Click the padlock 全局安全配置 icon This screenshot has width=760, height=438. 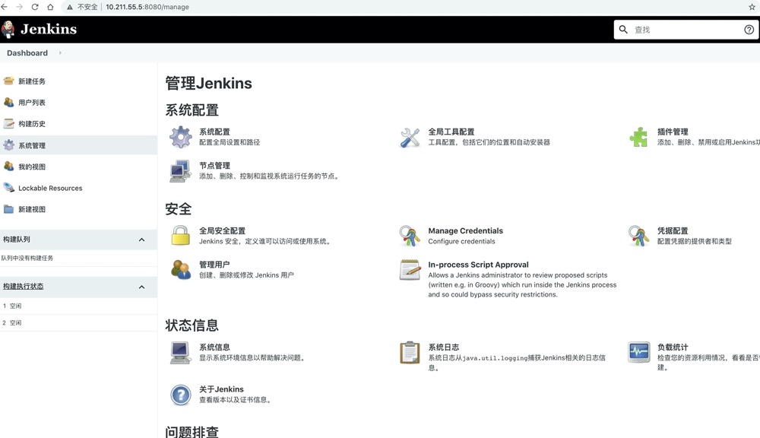coord(180,236)
